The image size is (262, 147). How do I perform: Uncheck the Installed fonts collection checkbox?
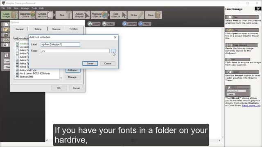coord(17,44)
